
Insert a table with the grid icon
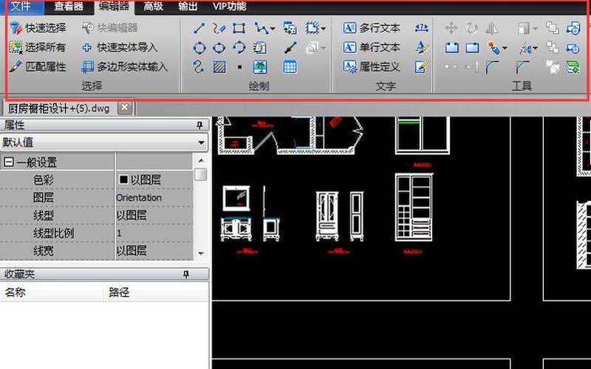coord(290,67)
